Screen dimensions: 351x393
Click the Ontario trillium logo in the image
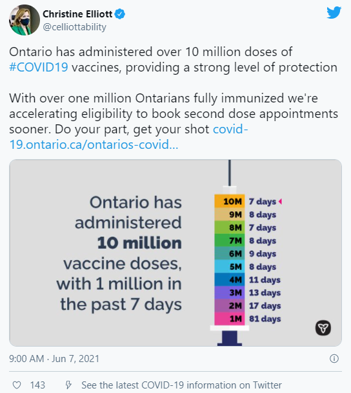pos(323,327)
